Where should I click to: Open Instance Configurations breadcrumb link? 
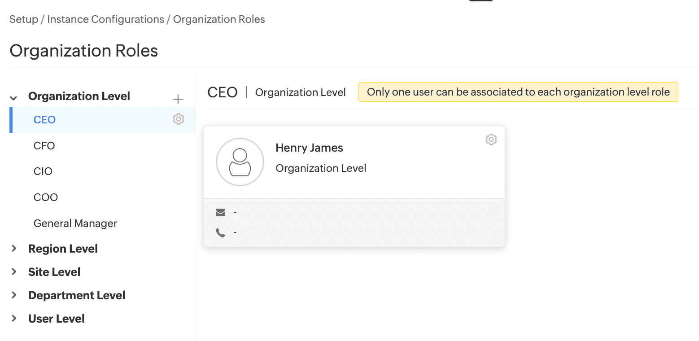click(x=105, y=20)
